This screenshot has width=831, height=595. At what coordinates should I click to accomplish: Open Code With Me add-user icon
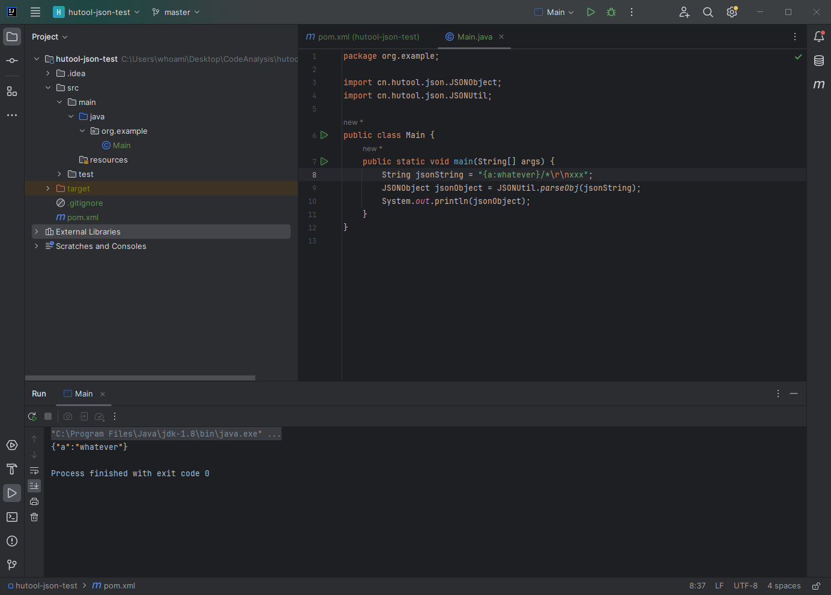[684, 12]
